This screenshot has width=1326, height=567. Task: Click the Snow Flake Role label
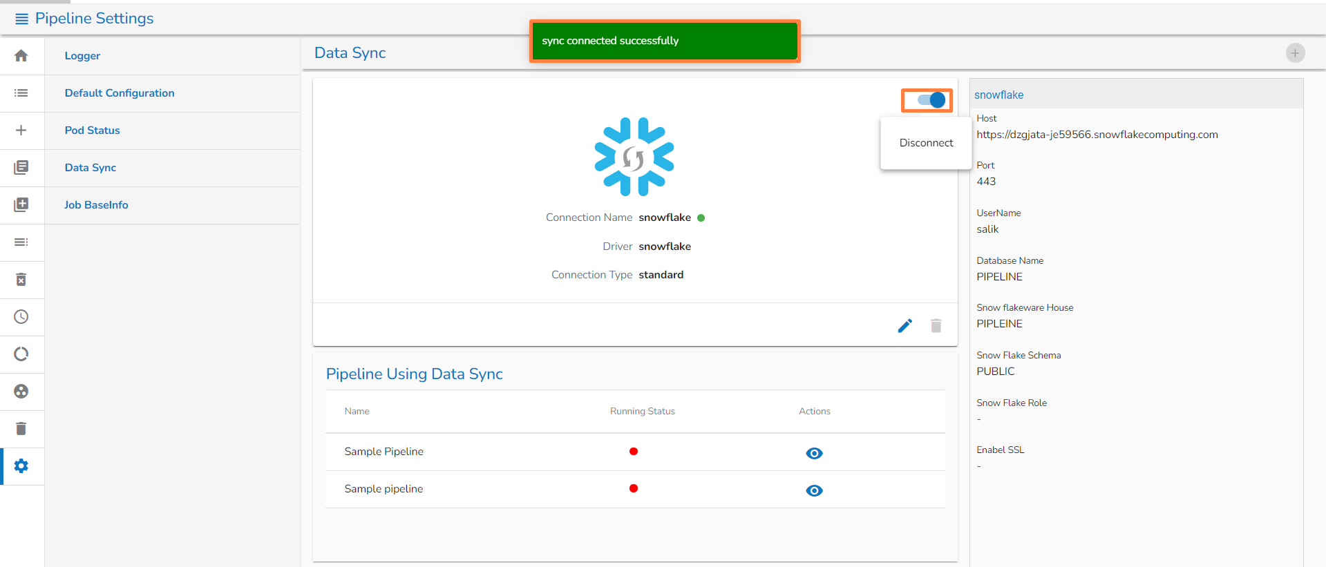(x=1012, y=403)
